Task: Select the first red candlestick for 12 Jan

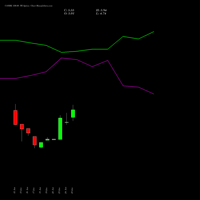Action: pos(16,118)
